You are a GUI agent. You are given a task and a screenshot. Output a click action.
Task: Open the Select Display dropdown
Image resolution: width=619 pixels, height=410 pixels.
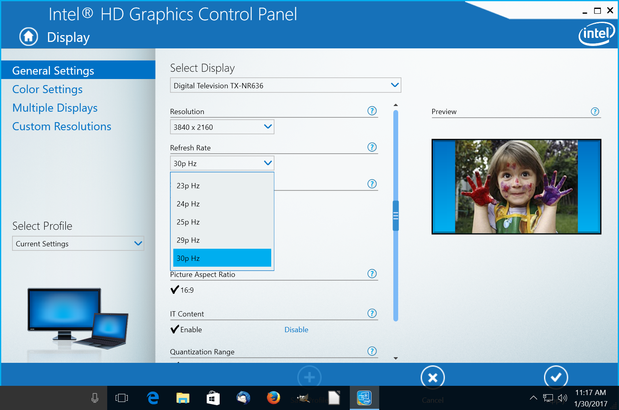(286, 85)
